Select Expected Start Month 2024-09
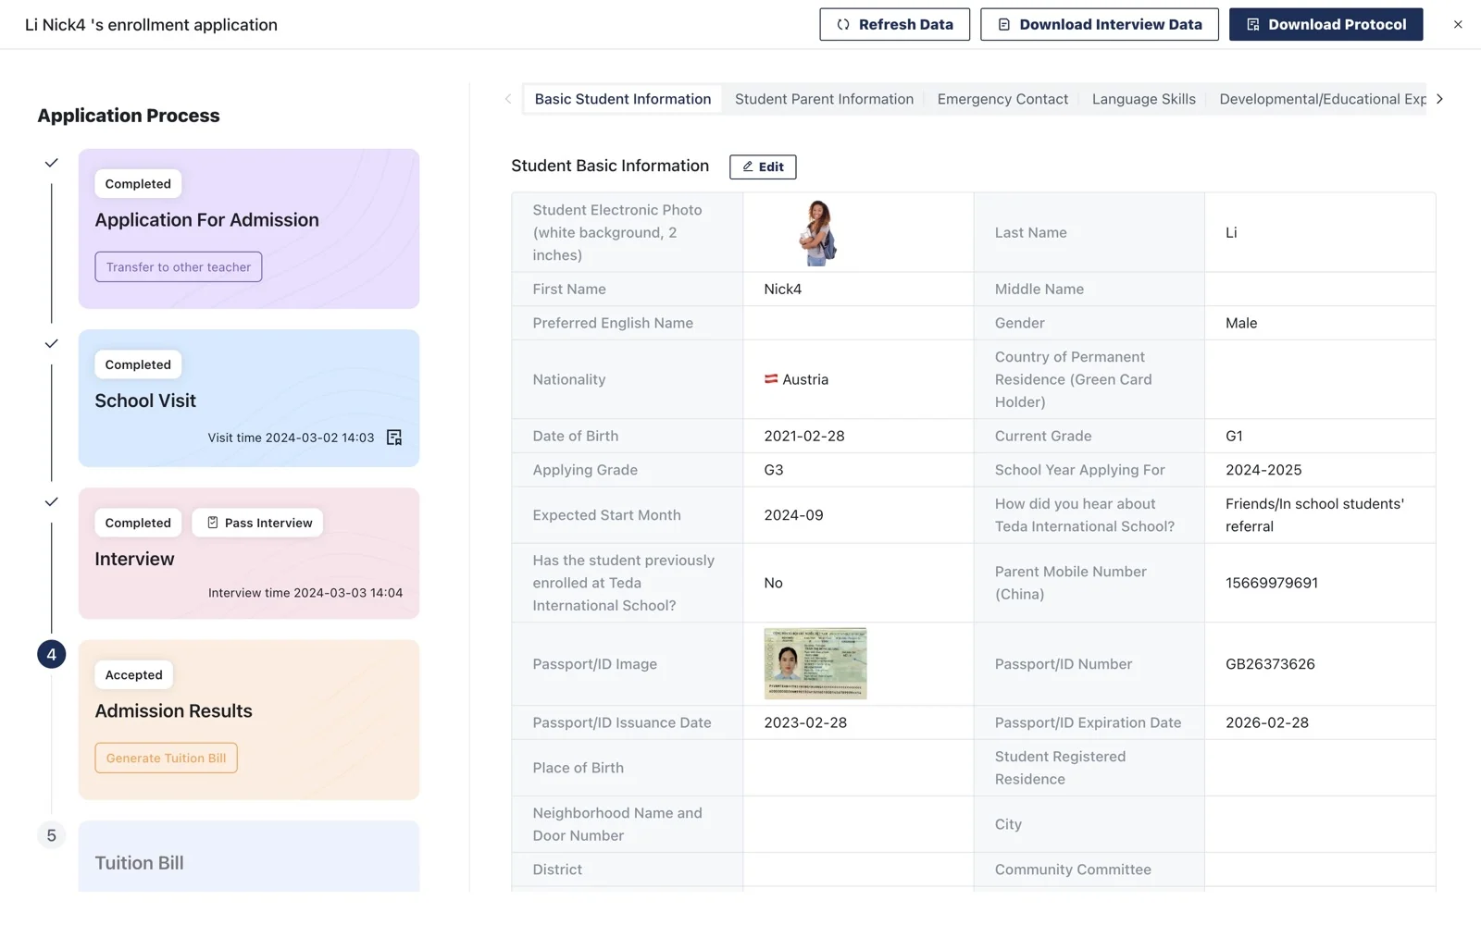1481x925 pixels. point(793,515)
